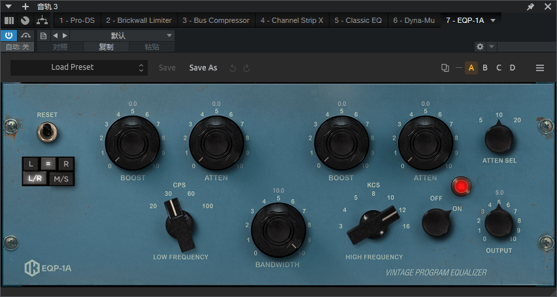Click the 对照 compare button
The height and width of the screenshot is (297, 557).
pos(60,47)
